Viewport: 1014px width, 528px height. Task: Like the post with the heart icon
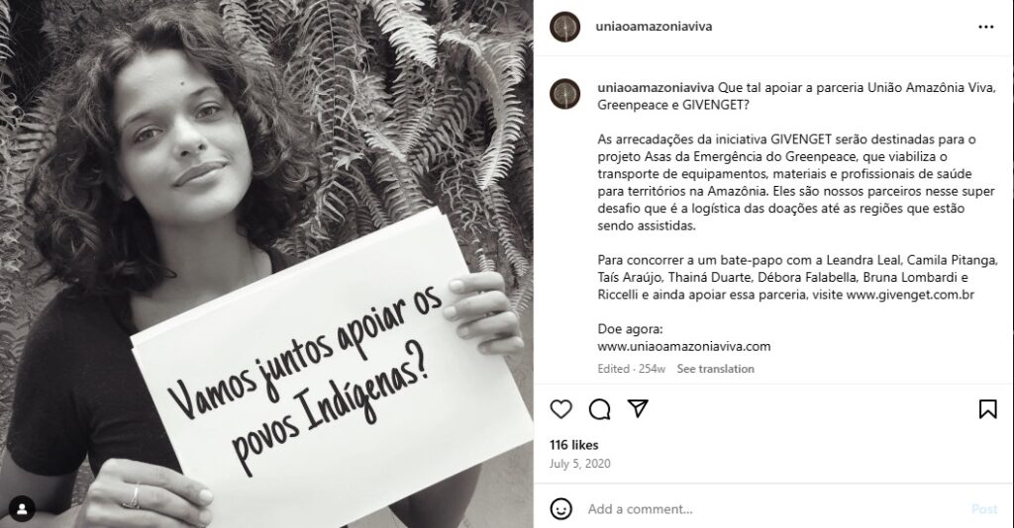(x=560, y=409)
